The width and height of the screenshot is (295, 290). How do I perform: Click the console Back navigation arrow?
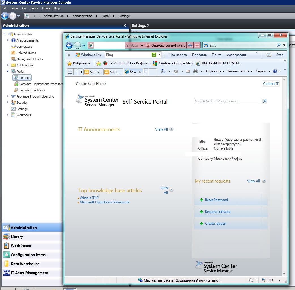click(5, 16)
